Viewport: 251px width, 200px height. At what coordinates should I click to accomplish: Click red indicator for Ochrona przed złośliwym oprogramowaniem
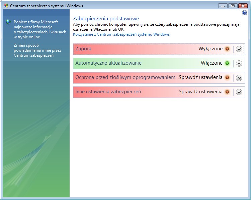[x=227, y=78]
